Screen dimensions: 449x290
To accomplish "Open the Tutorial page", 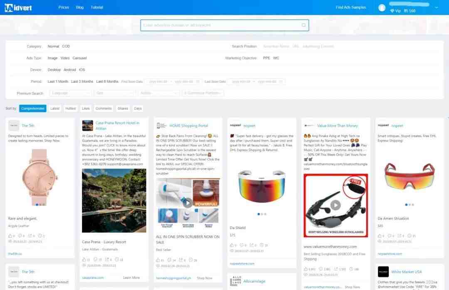I will (97, 7).
